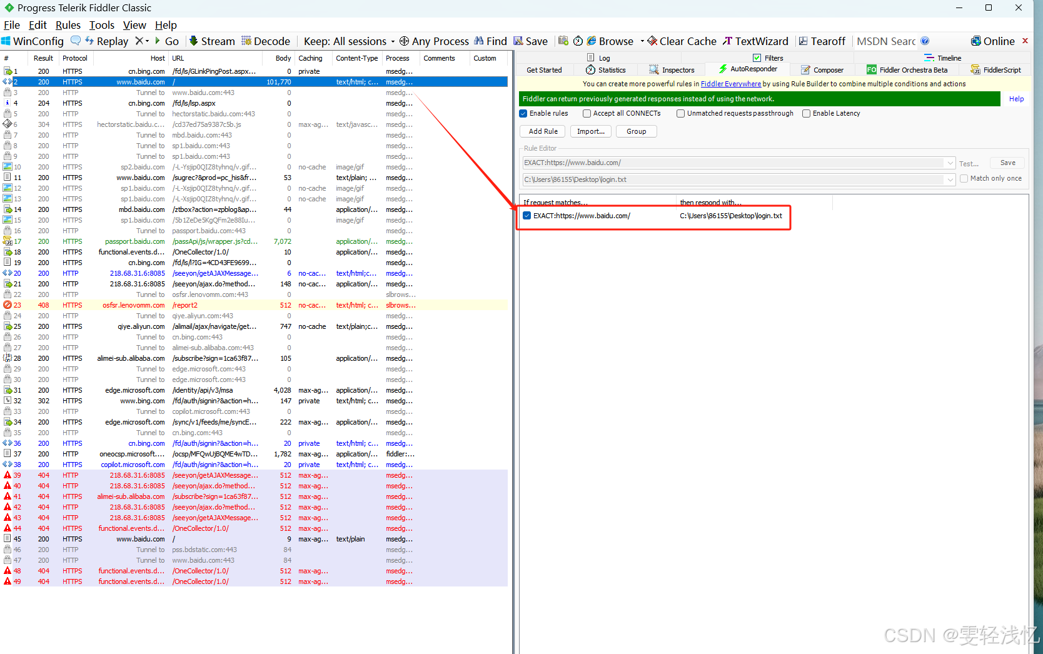Select session 17 passport.baidu.com row
Screen dimensions: 1043x654
[x=253, y=241]
